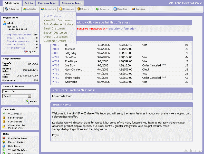This screenshot has height=154, width=204.
Task: Click the Search For text field
Action: (19, 91)
